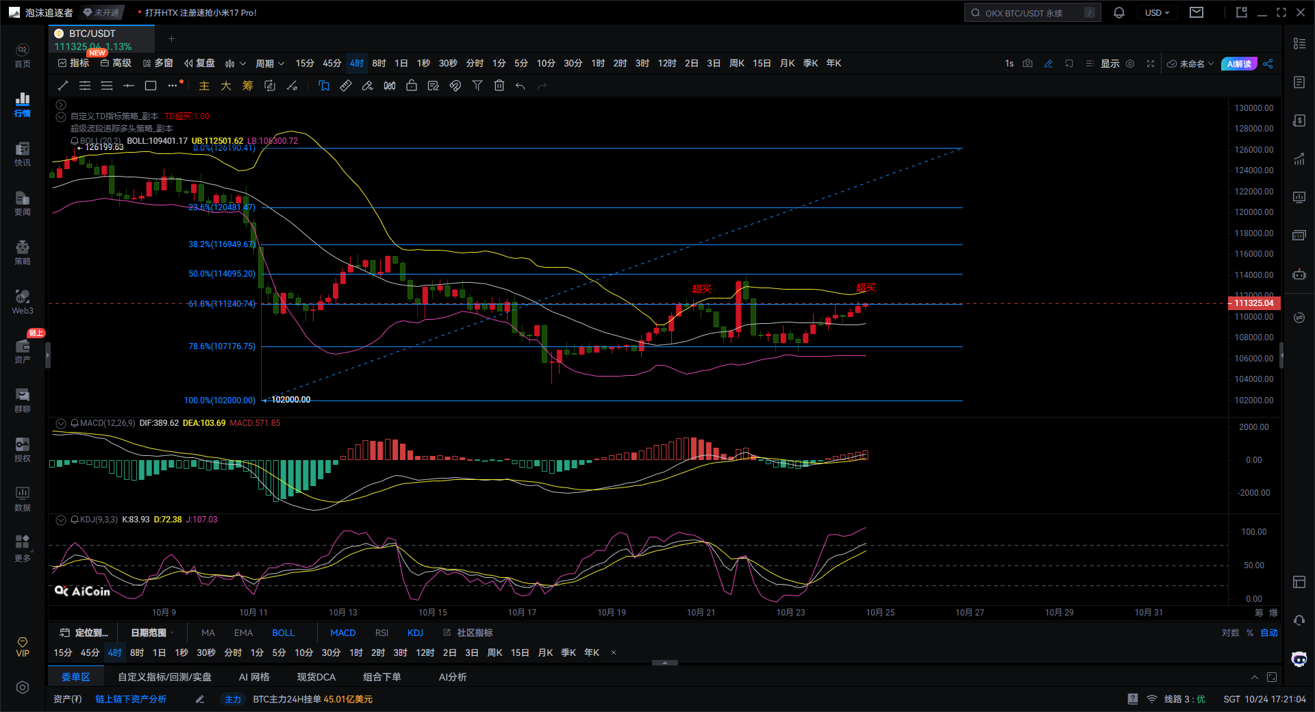The image size is (1315, 712).
Task: Switch to the AI 网格 tab
Action: click(x=253, y=677)
